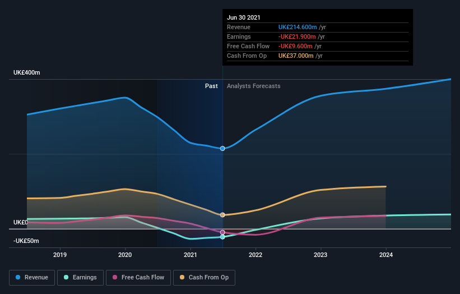Click the Past label on chart
Viewport: 460px width, 294px height.
tap(211, 86)
